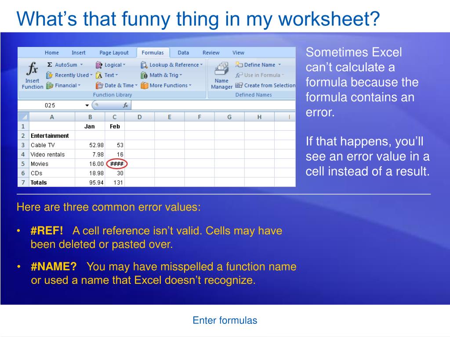Click the 131 total cell

tap(115, 183)
